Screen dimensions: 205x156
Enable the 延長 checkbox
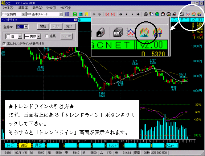46,36
